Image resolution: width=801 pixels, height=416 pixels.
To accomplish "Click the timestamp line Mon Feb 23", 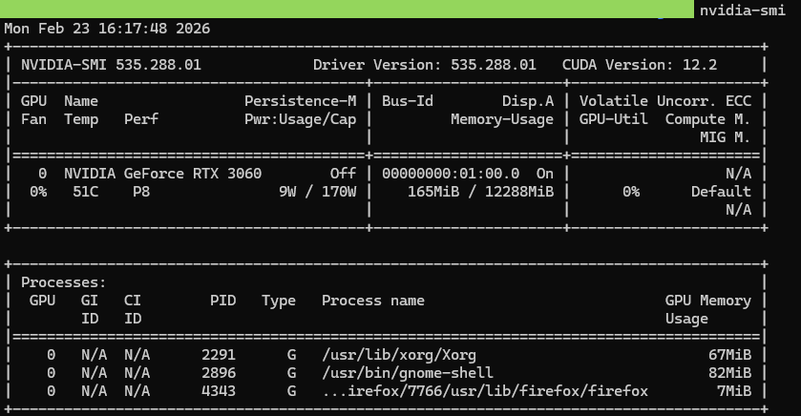I will coord(107,29).
